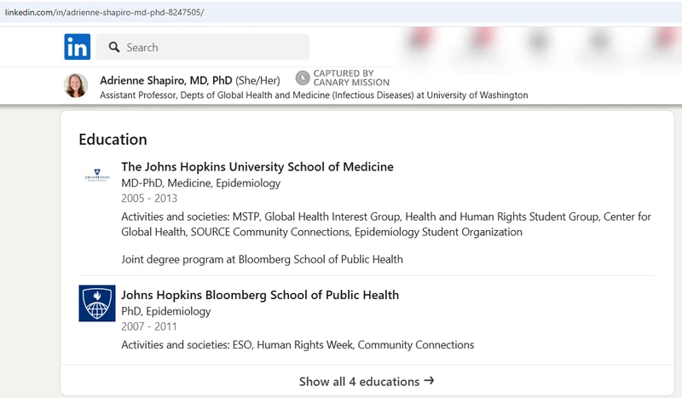Open Johns Hopkins Bloomberg School of Public Health

260,295
